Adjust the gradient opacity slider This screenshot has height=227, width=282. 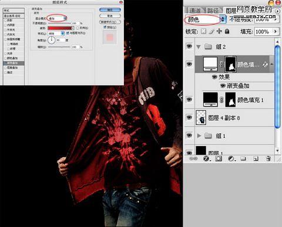(x=59, y=23)
